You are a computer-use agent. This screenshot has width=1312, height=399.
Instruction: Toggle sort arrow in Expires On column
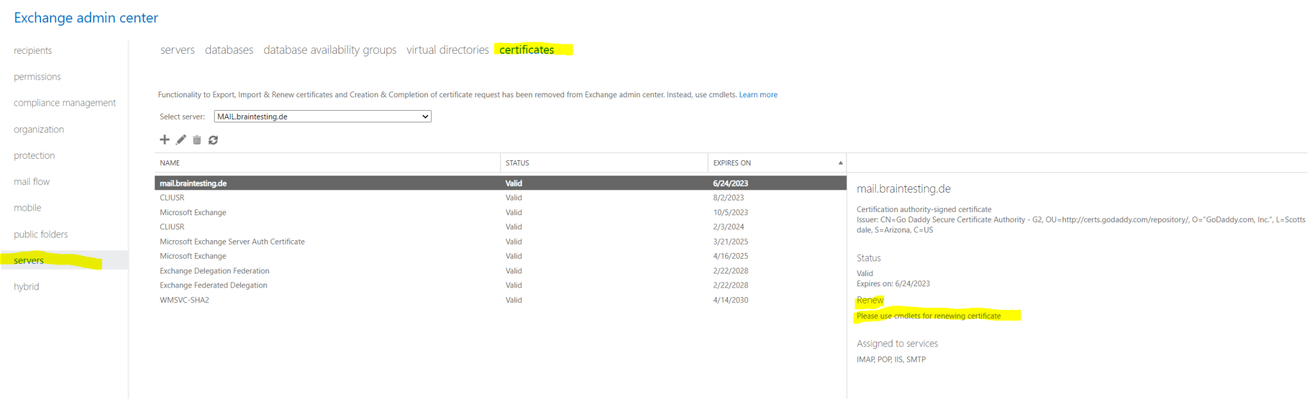pyautogui.click(x=840, y=163)
